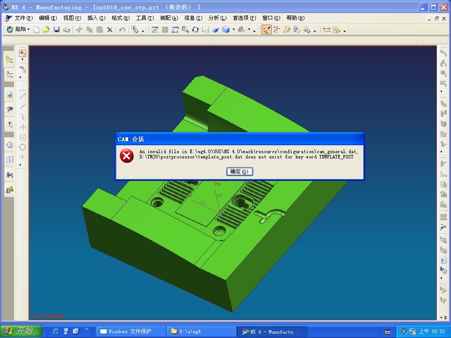
Task: Click the taskbar clock 上午 08:52
Action: 432,331
